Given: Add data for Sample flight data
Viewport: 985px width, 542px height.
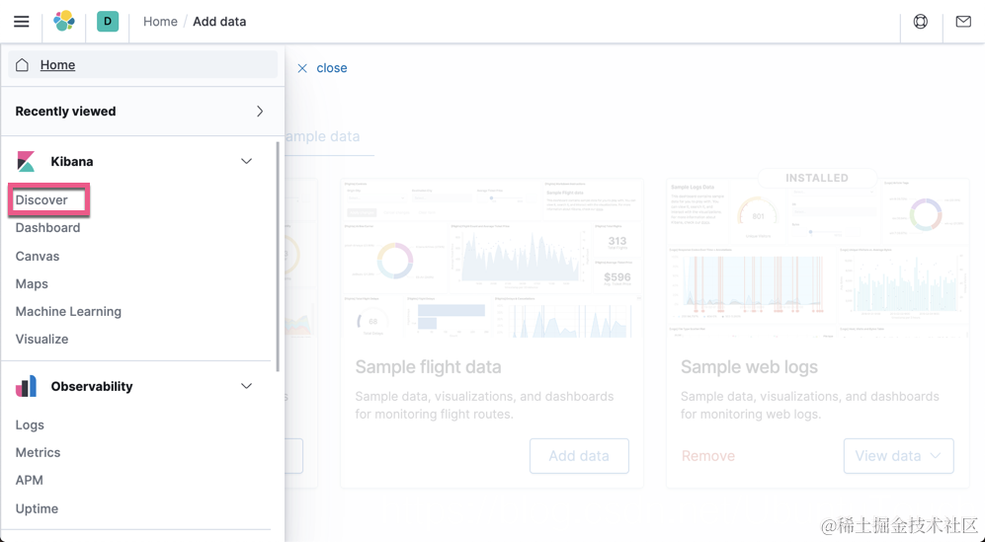Looking at the screenshot, I should click(x=579, y=456).
